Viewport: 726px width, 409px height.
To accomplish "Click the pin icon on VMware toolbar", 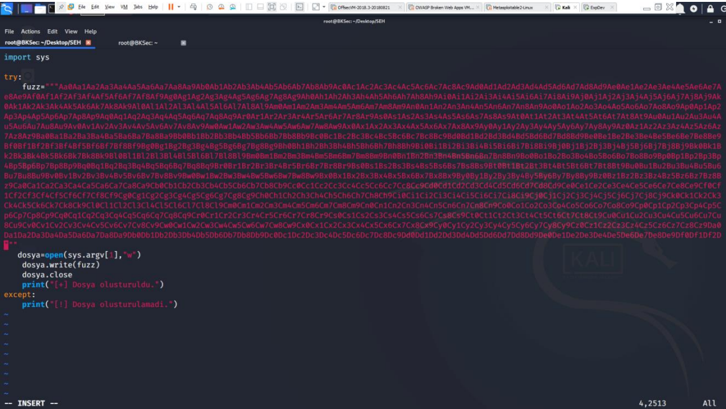I will 60,7.
